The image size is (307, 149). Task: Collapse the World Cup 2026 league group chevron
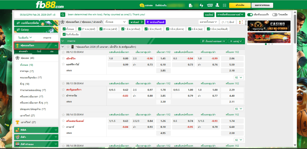coord(63,47)
